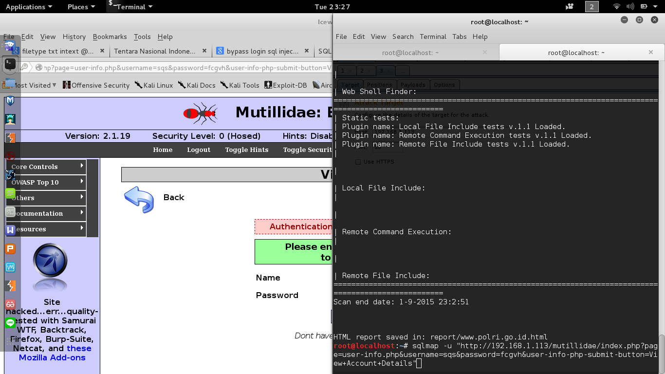Screen dimensions: 665x374
Task: Launch Metasploit blue M shield dock icon
Action: point(10,101)
